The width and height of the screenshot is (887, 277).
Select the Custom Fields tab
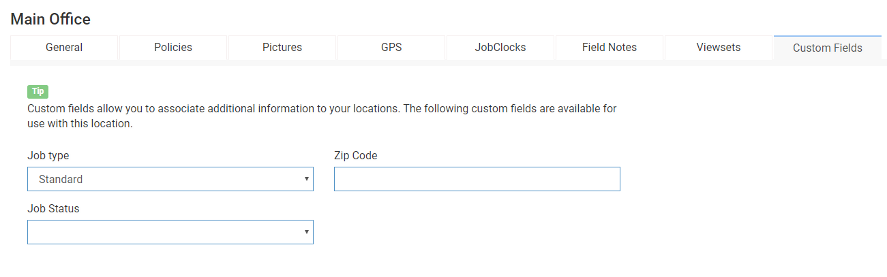coord(828,48)
